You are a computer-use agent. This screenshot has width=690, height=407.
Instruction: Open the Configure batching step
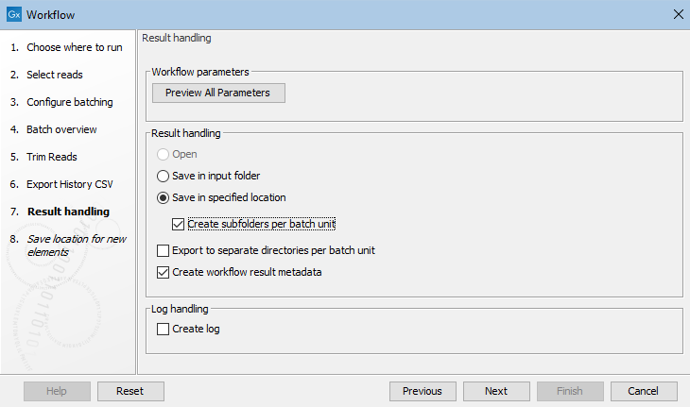tap(69, 102)
